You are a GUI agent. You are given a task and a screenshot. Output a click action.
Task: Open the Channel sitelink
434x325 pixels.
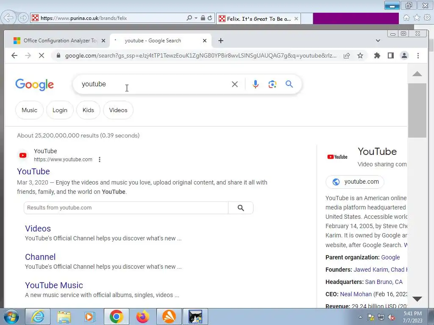click(40, 257)
